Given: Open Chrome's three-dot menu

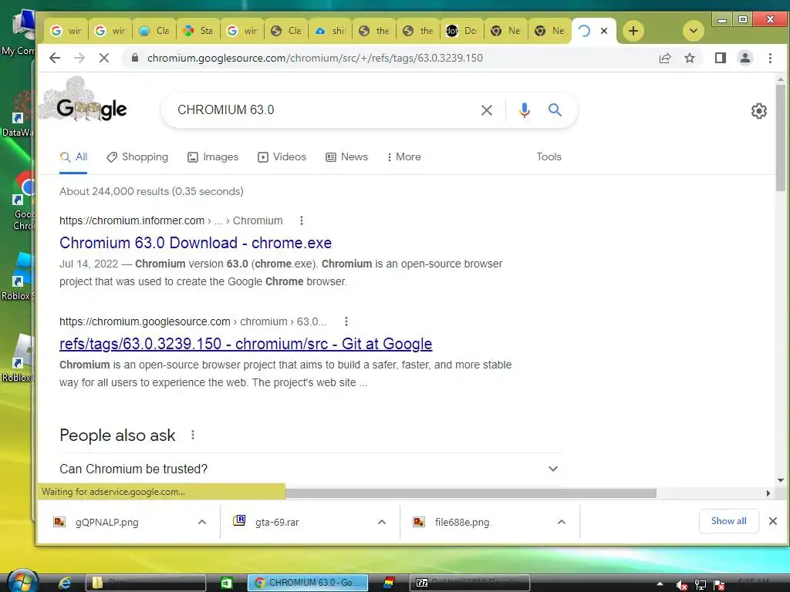Looking at the screenshot, I should pyautogui.click(x=770, y=58).
